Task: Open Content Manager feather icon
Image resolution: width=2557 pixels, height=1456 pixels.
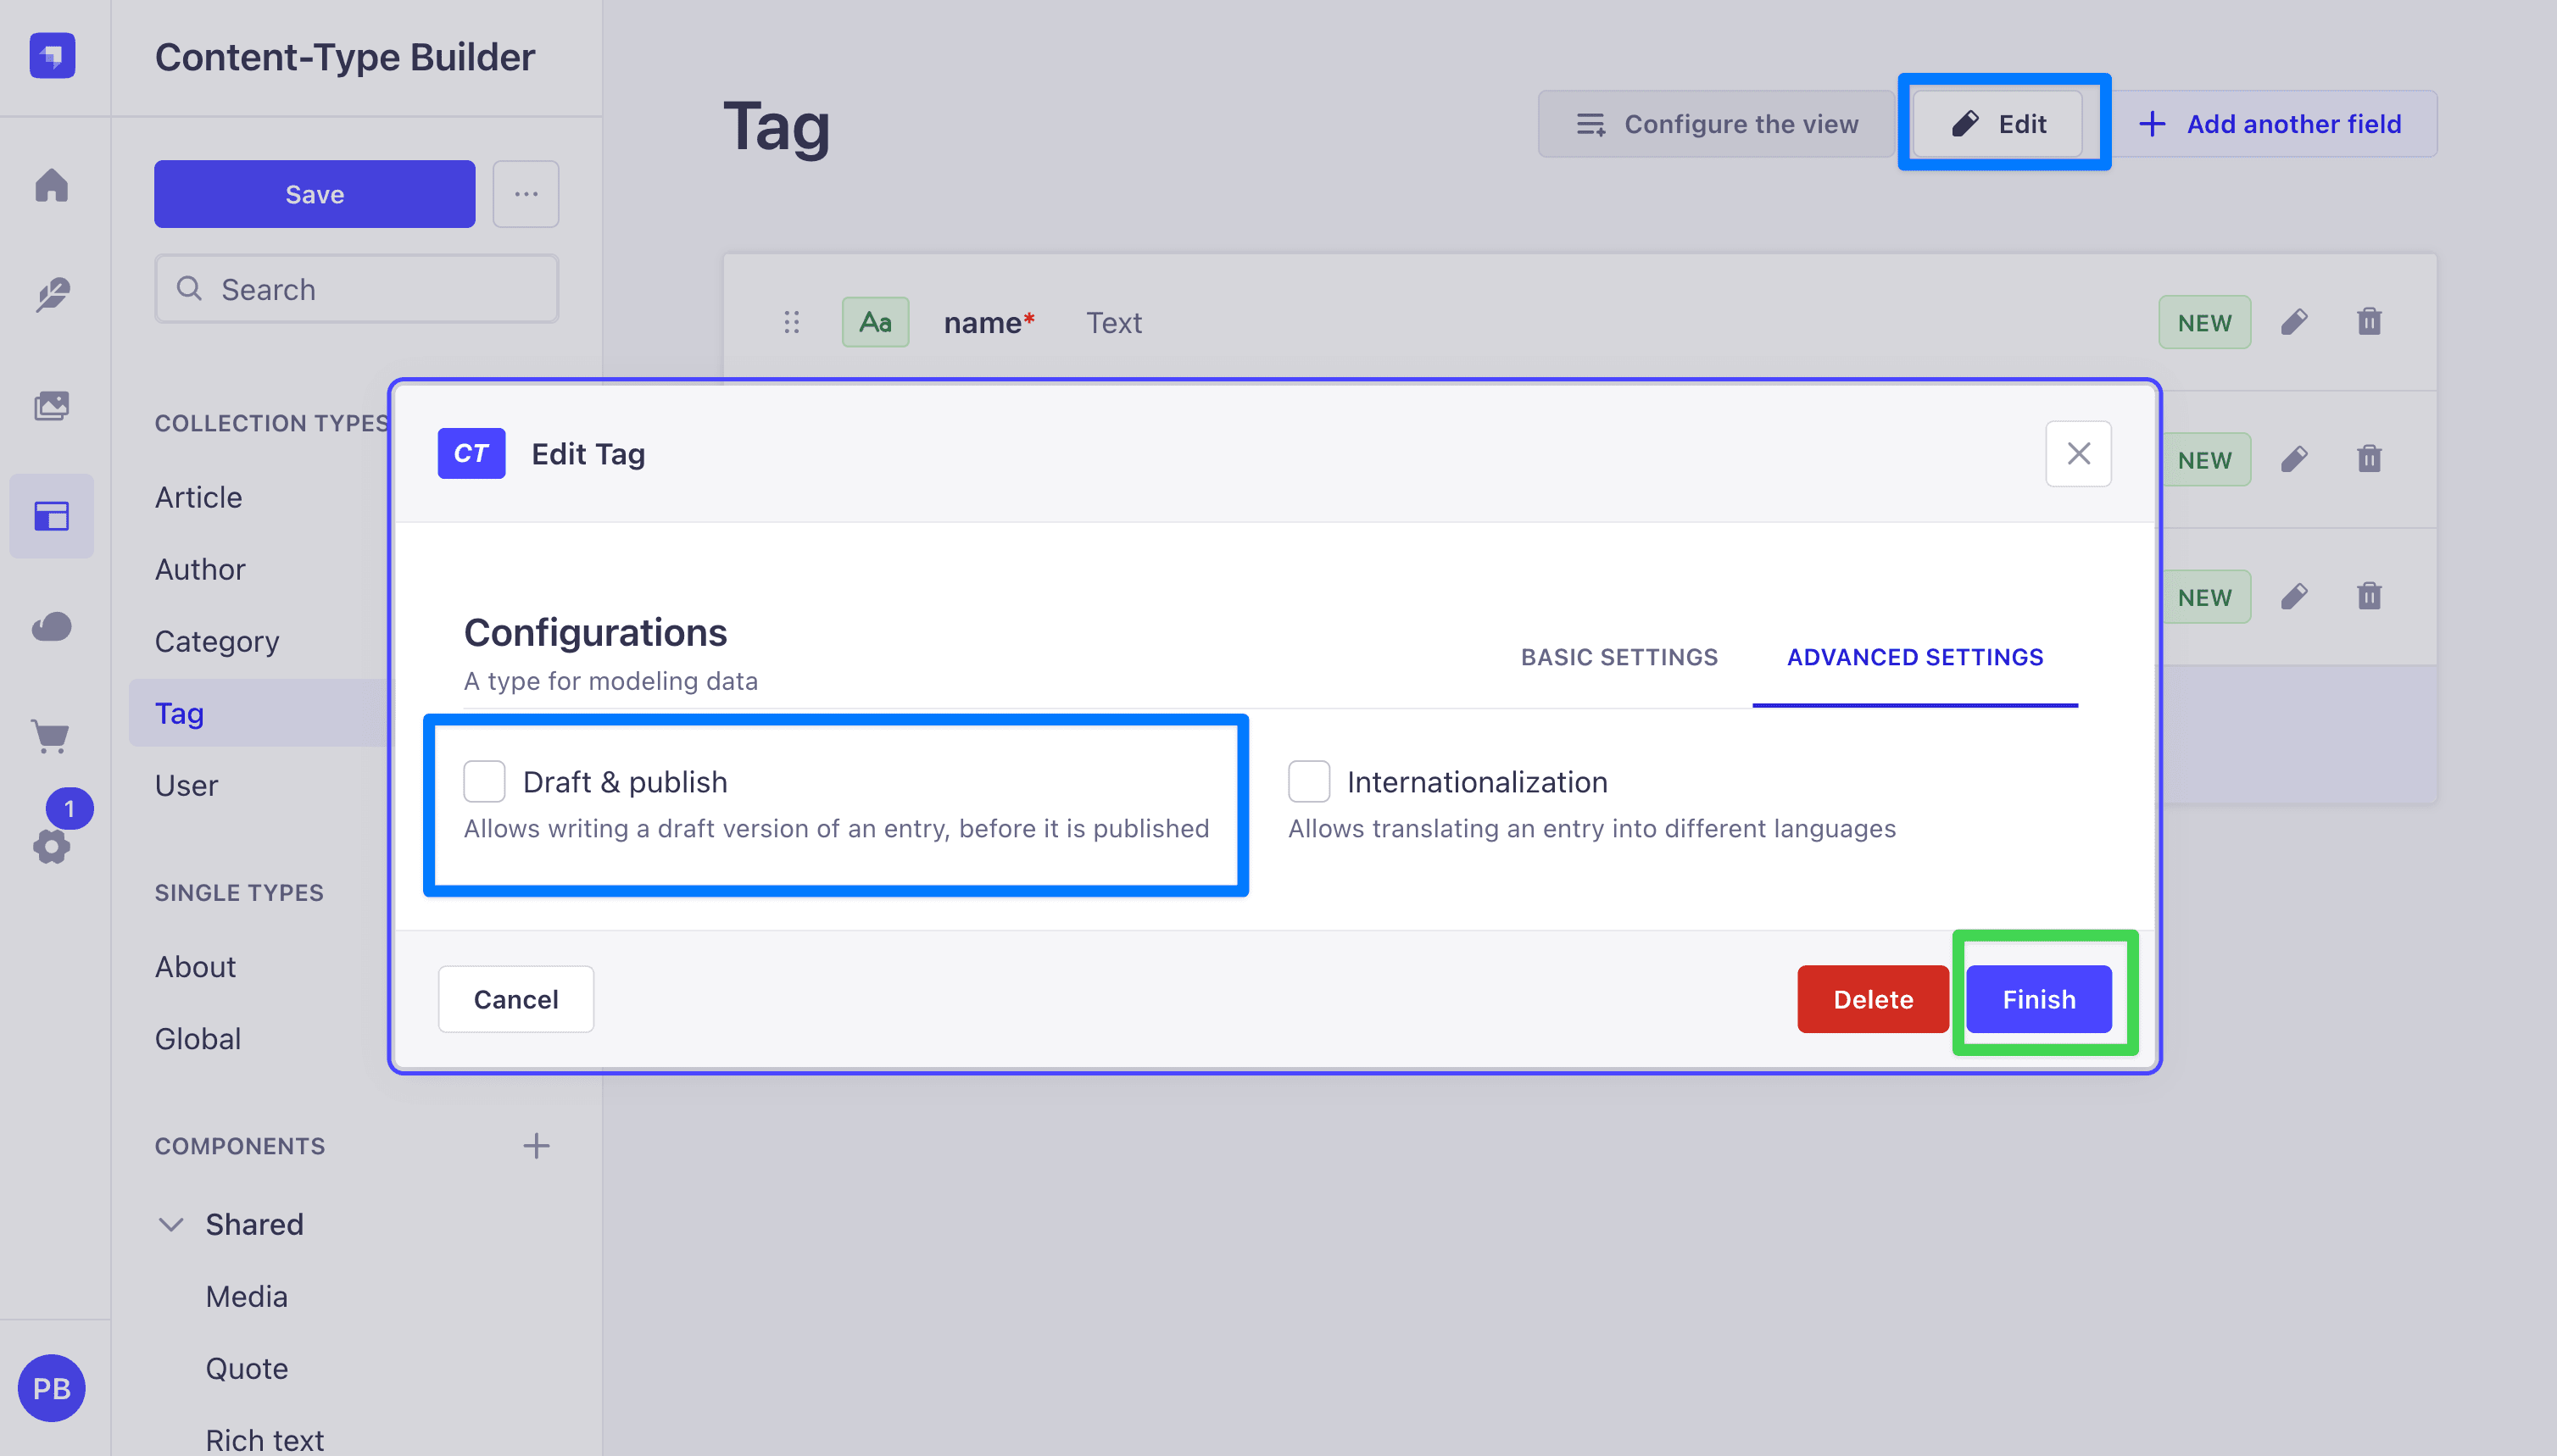Action: (x=51, y=295)
